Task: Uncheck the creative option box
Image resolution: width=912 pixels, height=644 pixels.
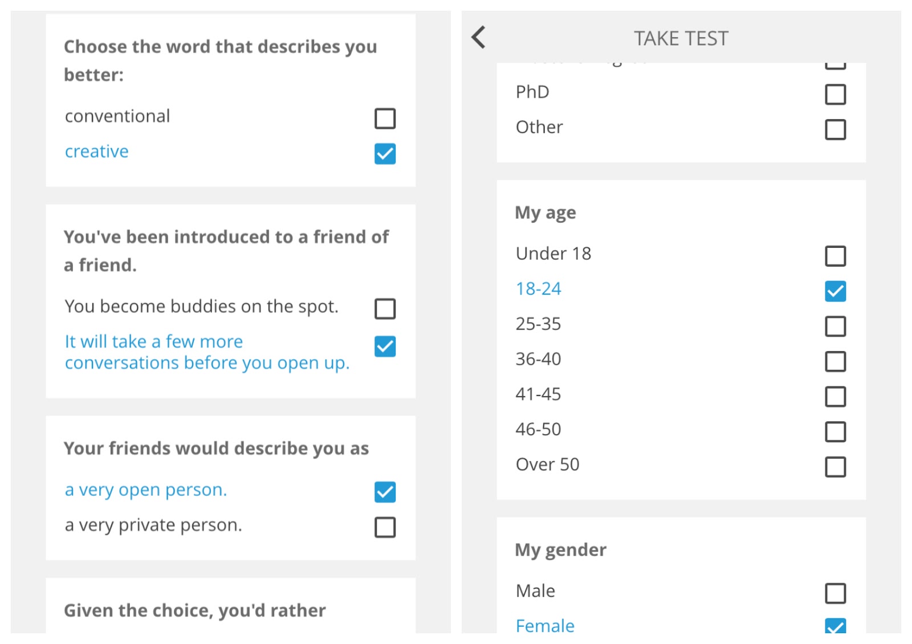Action: click(385, 153)
